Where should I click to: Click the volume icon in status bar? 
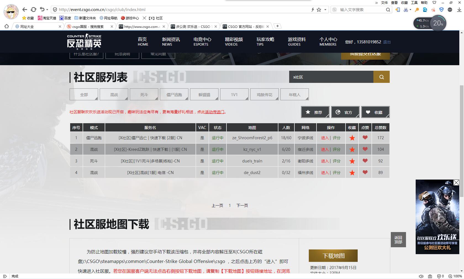[421, 276]
